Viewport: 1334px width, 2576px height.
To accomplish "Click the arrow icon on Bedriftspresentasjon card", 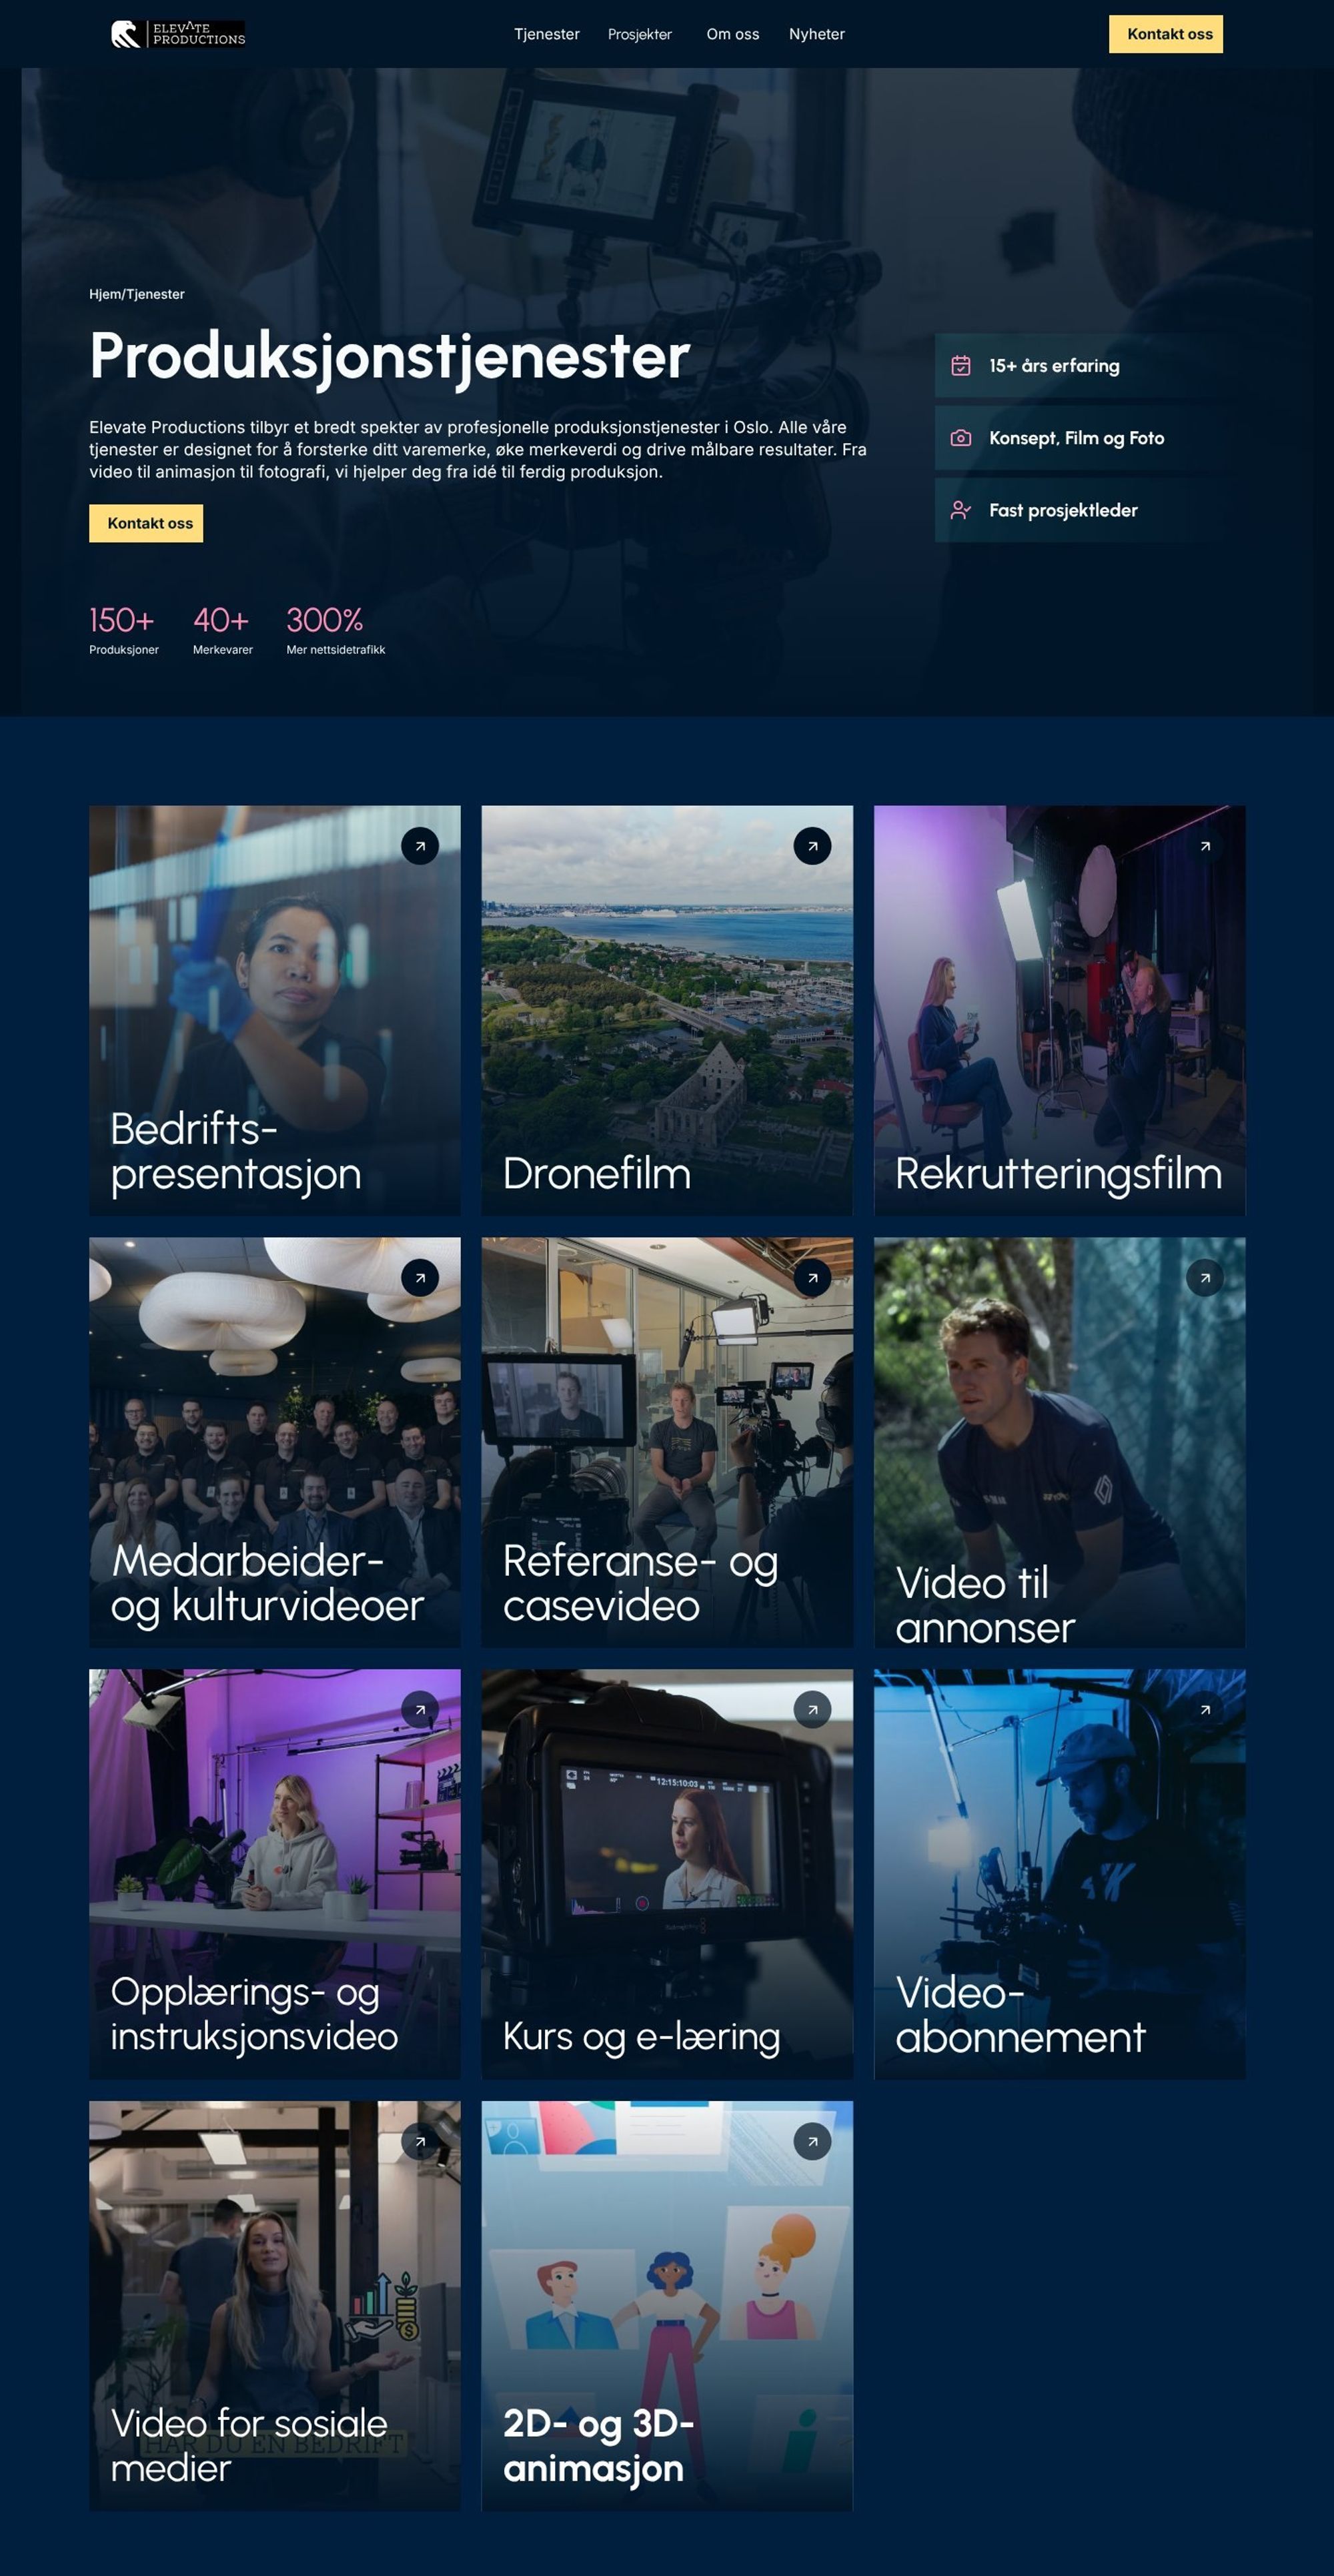I will pos(420,846).
